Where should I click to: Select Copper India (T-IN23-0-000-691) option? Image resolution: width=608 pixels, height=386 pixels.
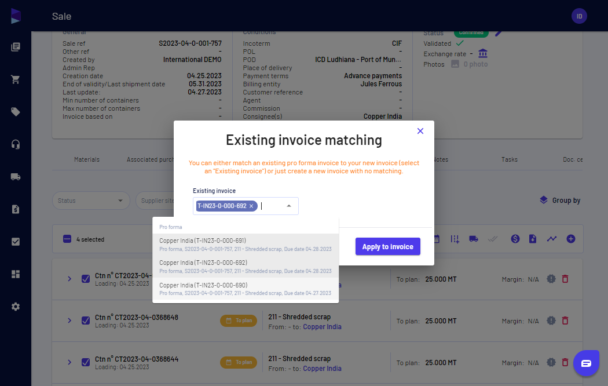click(x=246, y=245)
